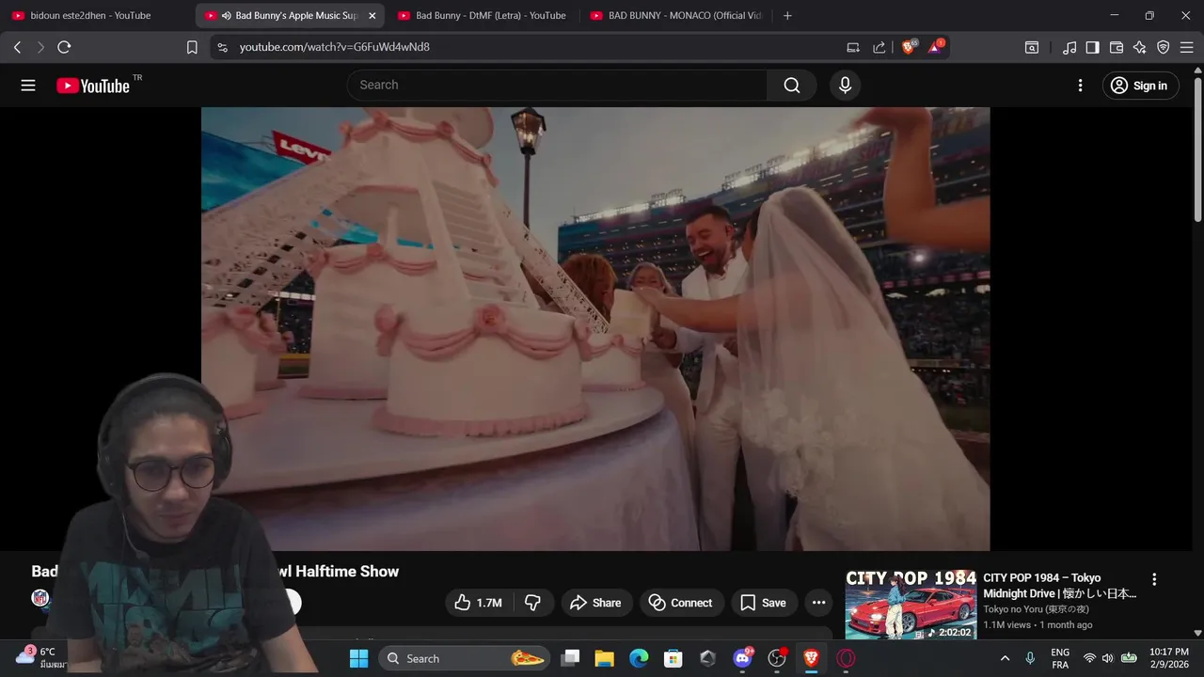Open a new browser tab
The image size is (1204, 677).
787,15
